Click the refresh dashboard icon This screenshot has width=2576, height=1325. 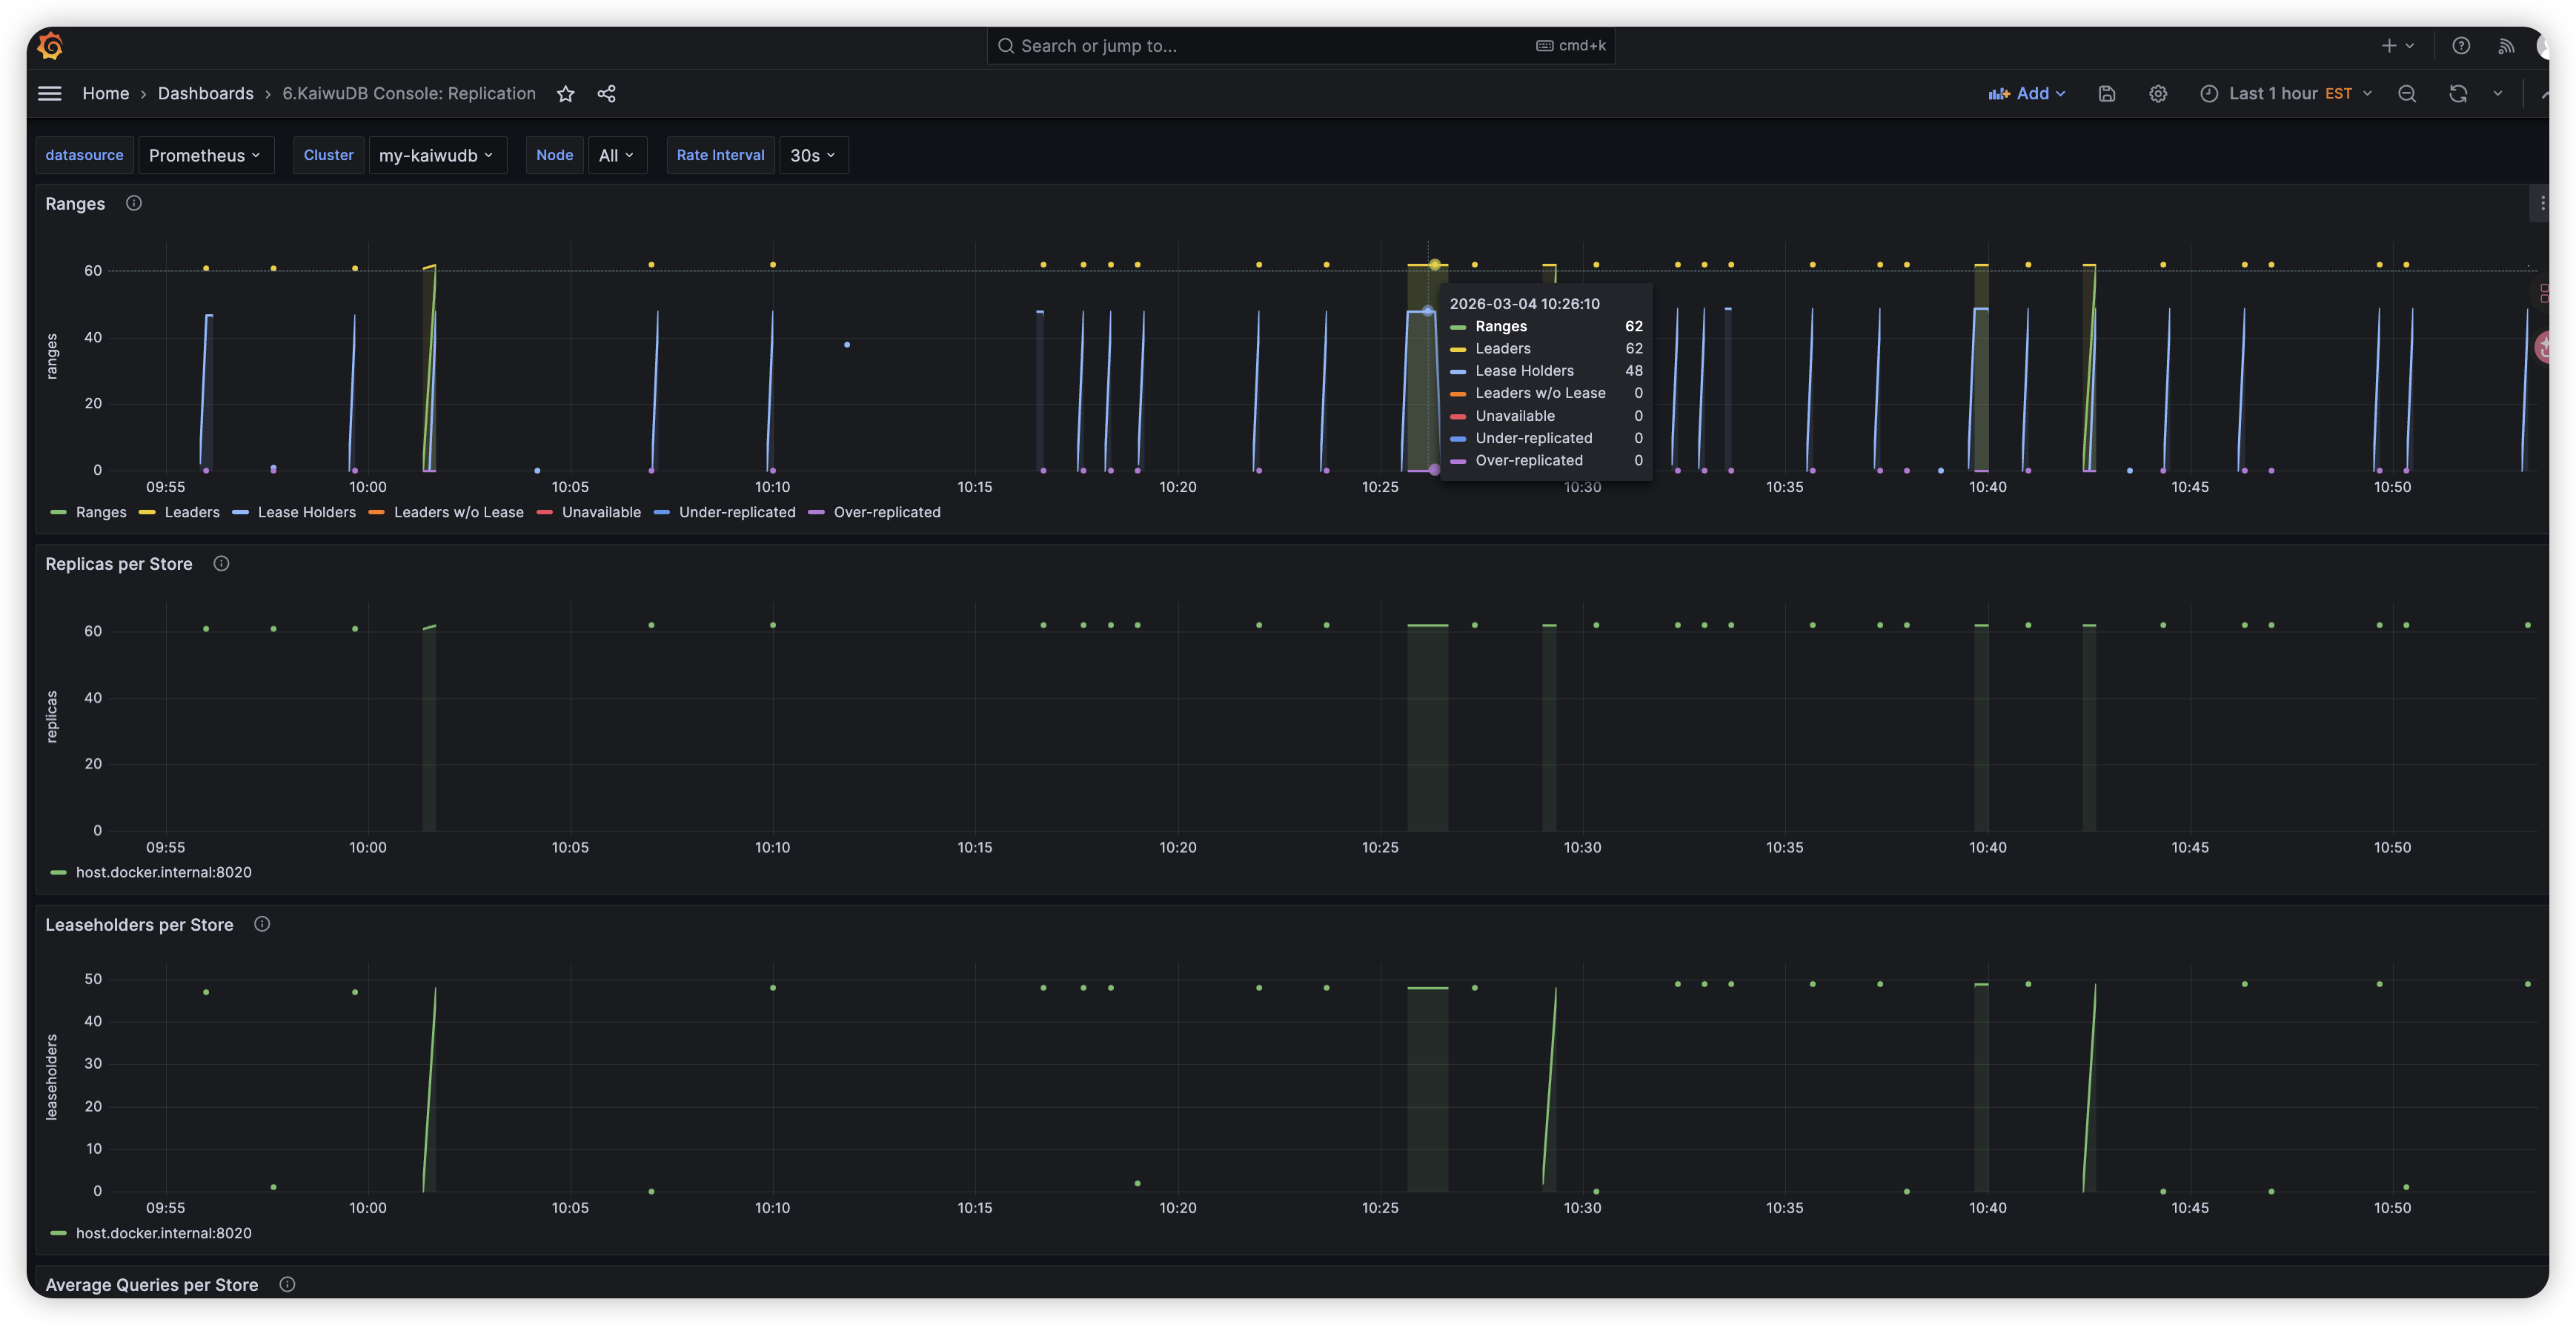pos(2457,93)
